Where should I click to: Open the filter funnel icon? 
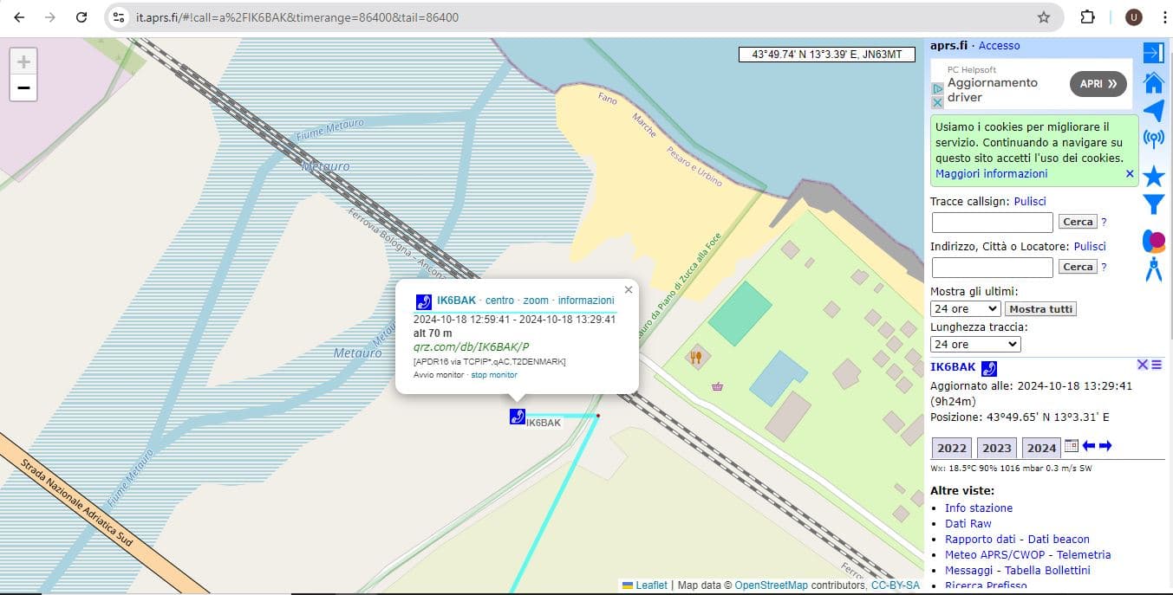click(x=1153, y=204)
